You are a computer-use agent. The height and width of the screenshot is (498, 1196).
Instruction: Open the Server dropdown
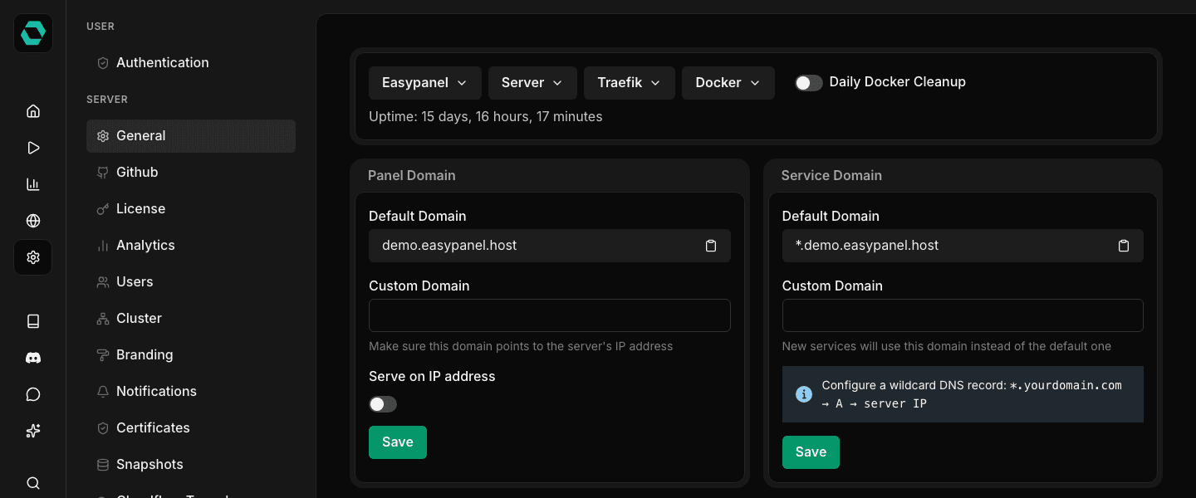pos(532,83)
